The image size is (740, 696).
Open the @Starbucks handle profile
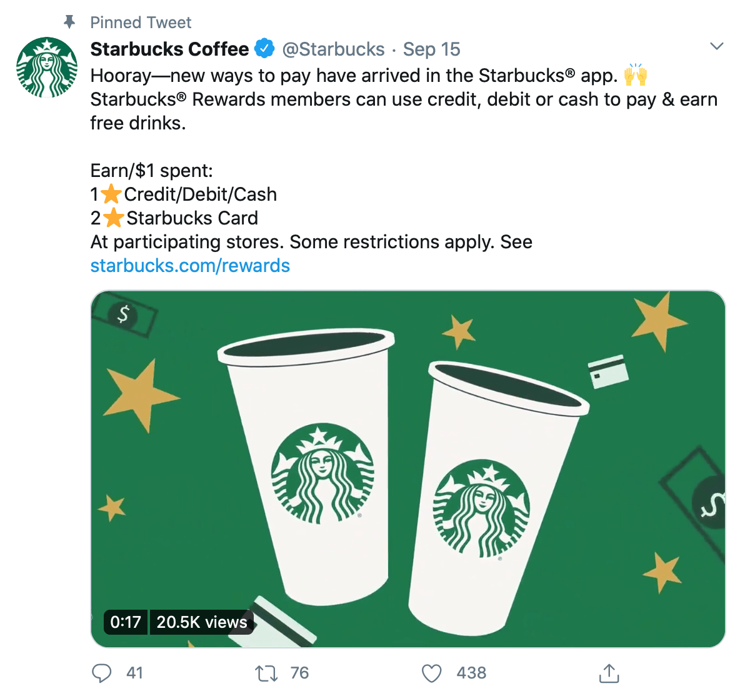click(333, 49)
